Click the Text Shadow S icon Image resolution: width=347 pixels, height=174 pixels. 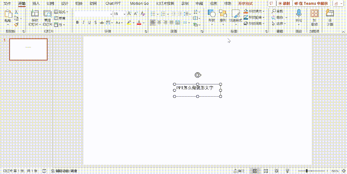96,22
